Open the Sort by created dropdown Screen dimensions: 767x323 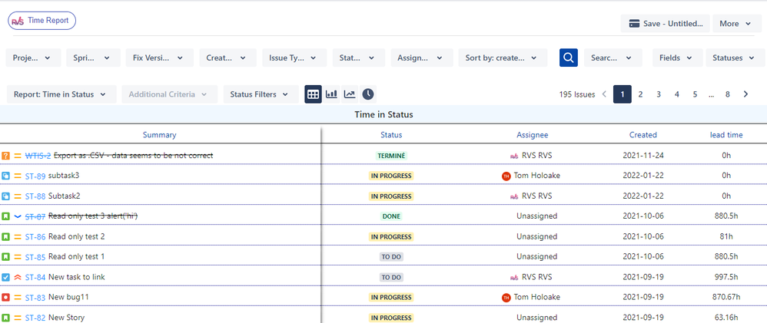click(503, 58)
